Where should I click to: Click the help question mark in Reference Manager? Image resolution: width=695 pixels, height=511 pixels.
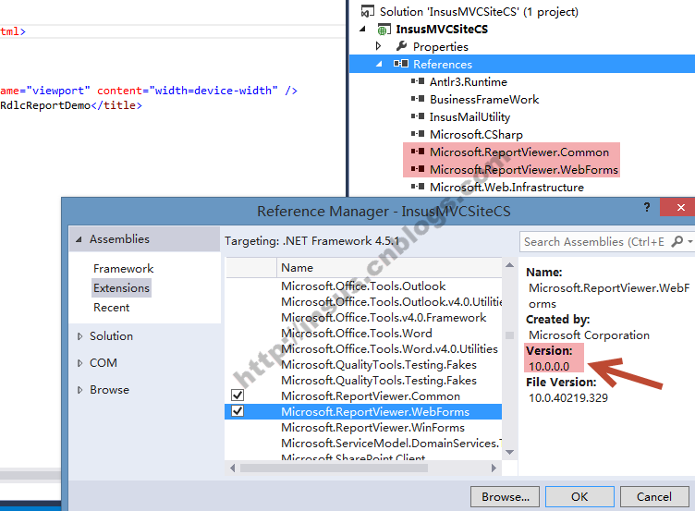[x=647, y=207]
